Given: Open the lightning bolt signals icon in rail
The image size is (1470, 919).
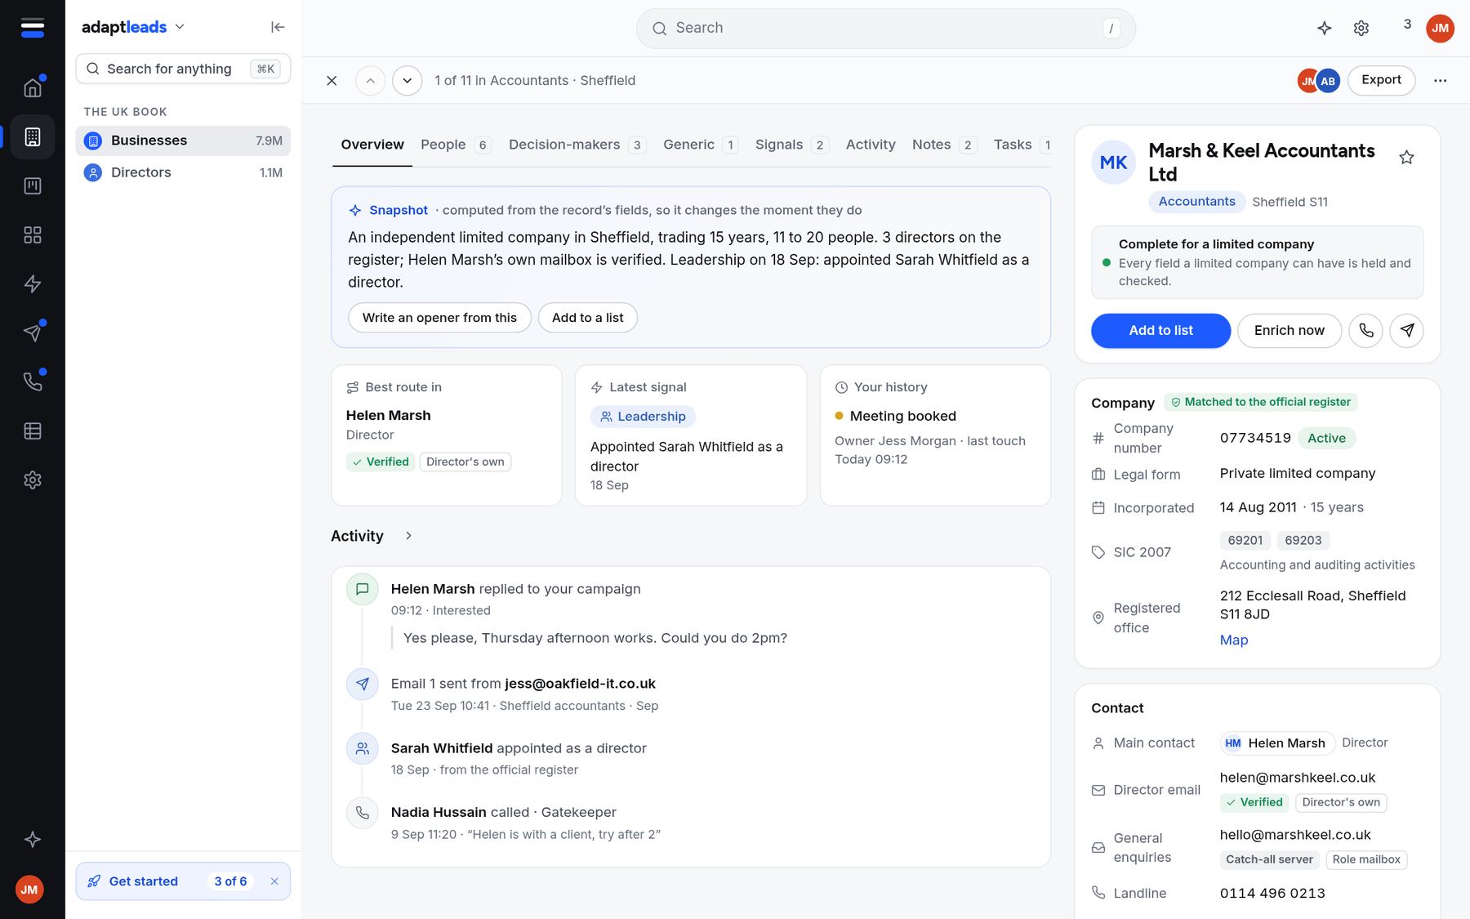Looking at the screenshot, I should (x=33, y=283).
